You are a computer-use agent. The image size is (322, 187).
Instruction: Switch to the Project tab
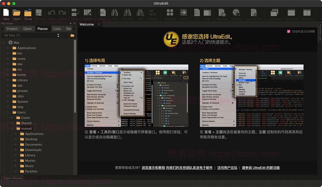coord(12,29)
